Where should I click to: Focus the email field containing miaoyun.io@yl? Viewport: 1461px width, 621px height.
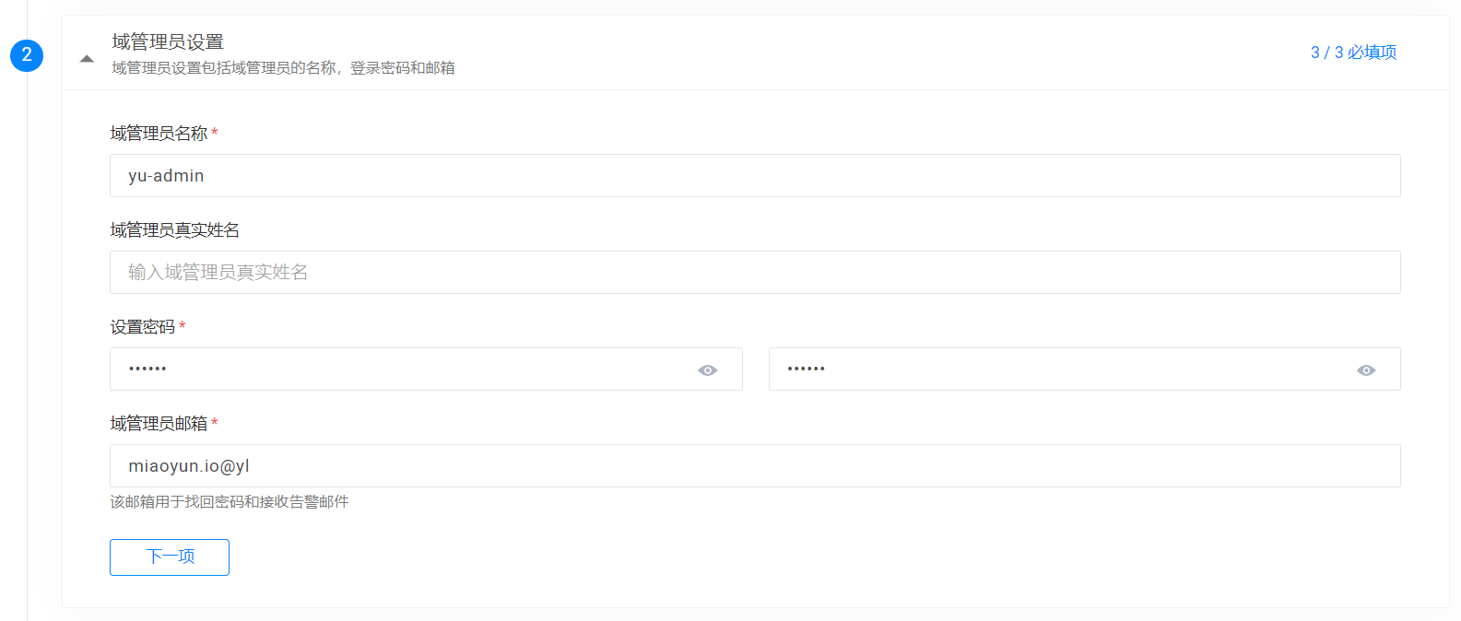click(x=754, y=466)
